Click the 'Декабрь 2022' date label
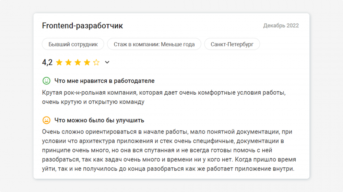This screenshot has height=192, width=343. click(281, 26)
